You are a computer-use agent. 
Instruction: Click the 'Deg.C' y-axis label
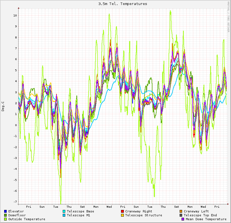[3, 106]
